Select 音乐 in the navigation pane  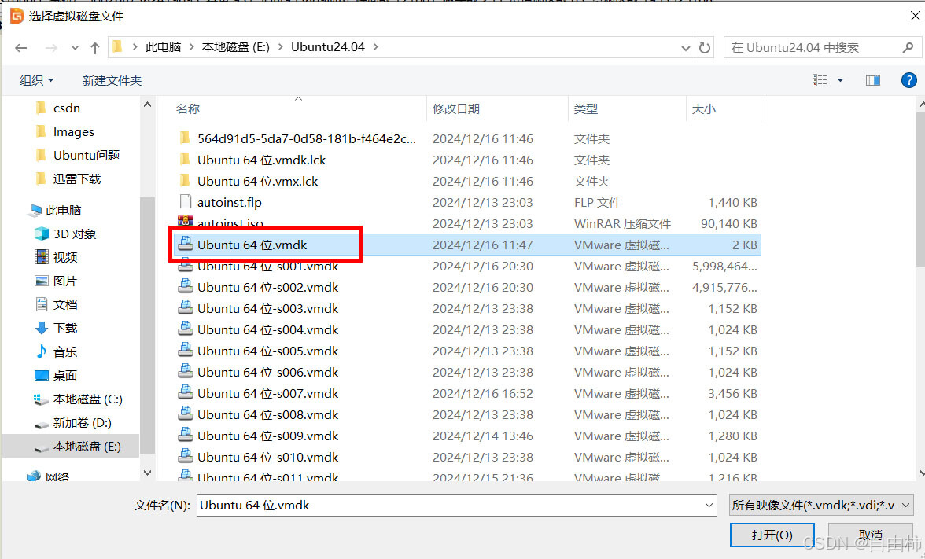click(x=64, y=352)
